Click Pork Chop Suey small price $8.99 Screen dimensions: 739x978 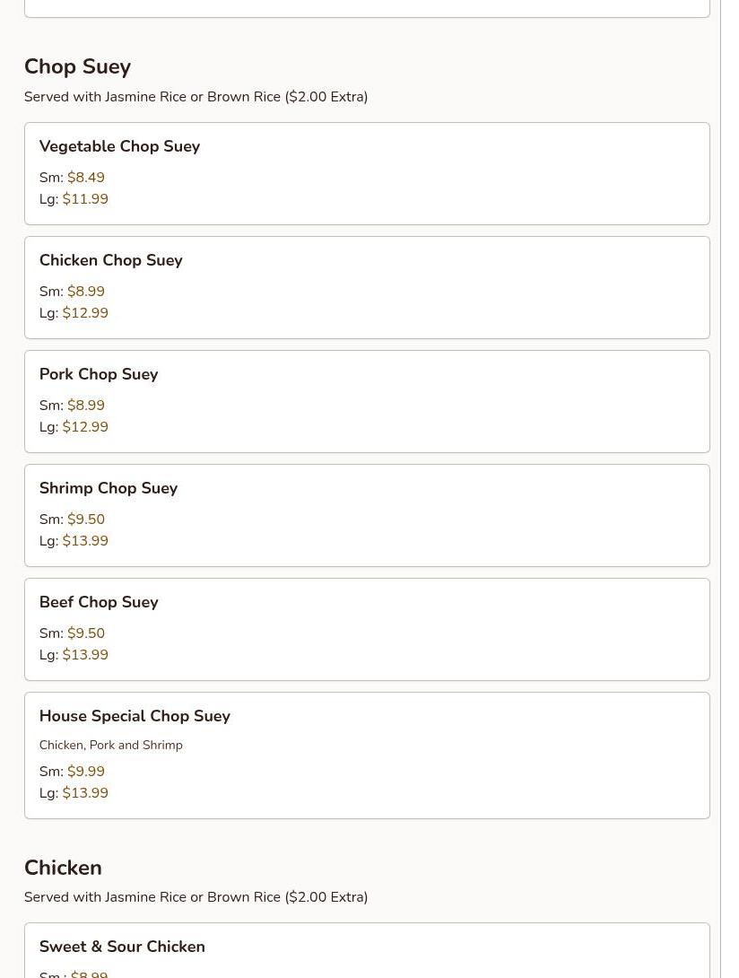point(85,406)
